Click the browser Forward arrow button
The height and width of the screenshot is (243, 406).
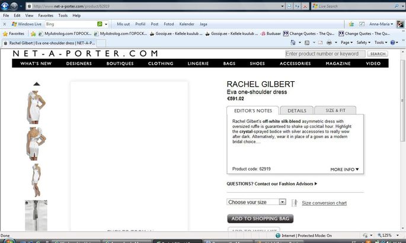(x=14, y=6)
